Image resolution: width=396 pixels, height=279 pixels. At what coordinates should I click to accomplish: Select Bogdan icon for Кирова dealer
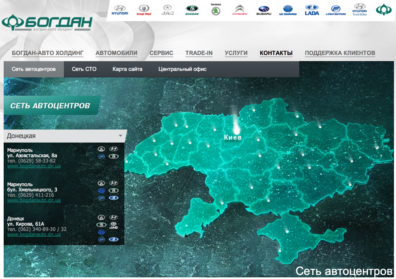point(101,224)
